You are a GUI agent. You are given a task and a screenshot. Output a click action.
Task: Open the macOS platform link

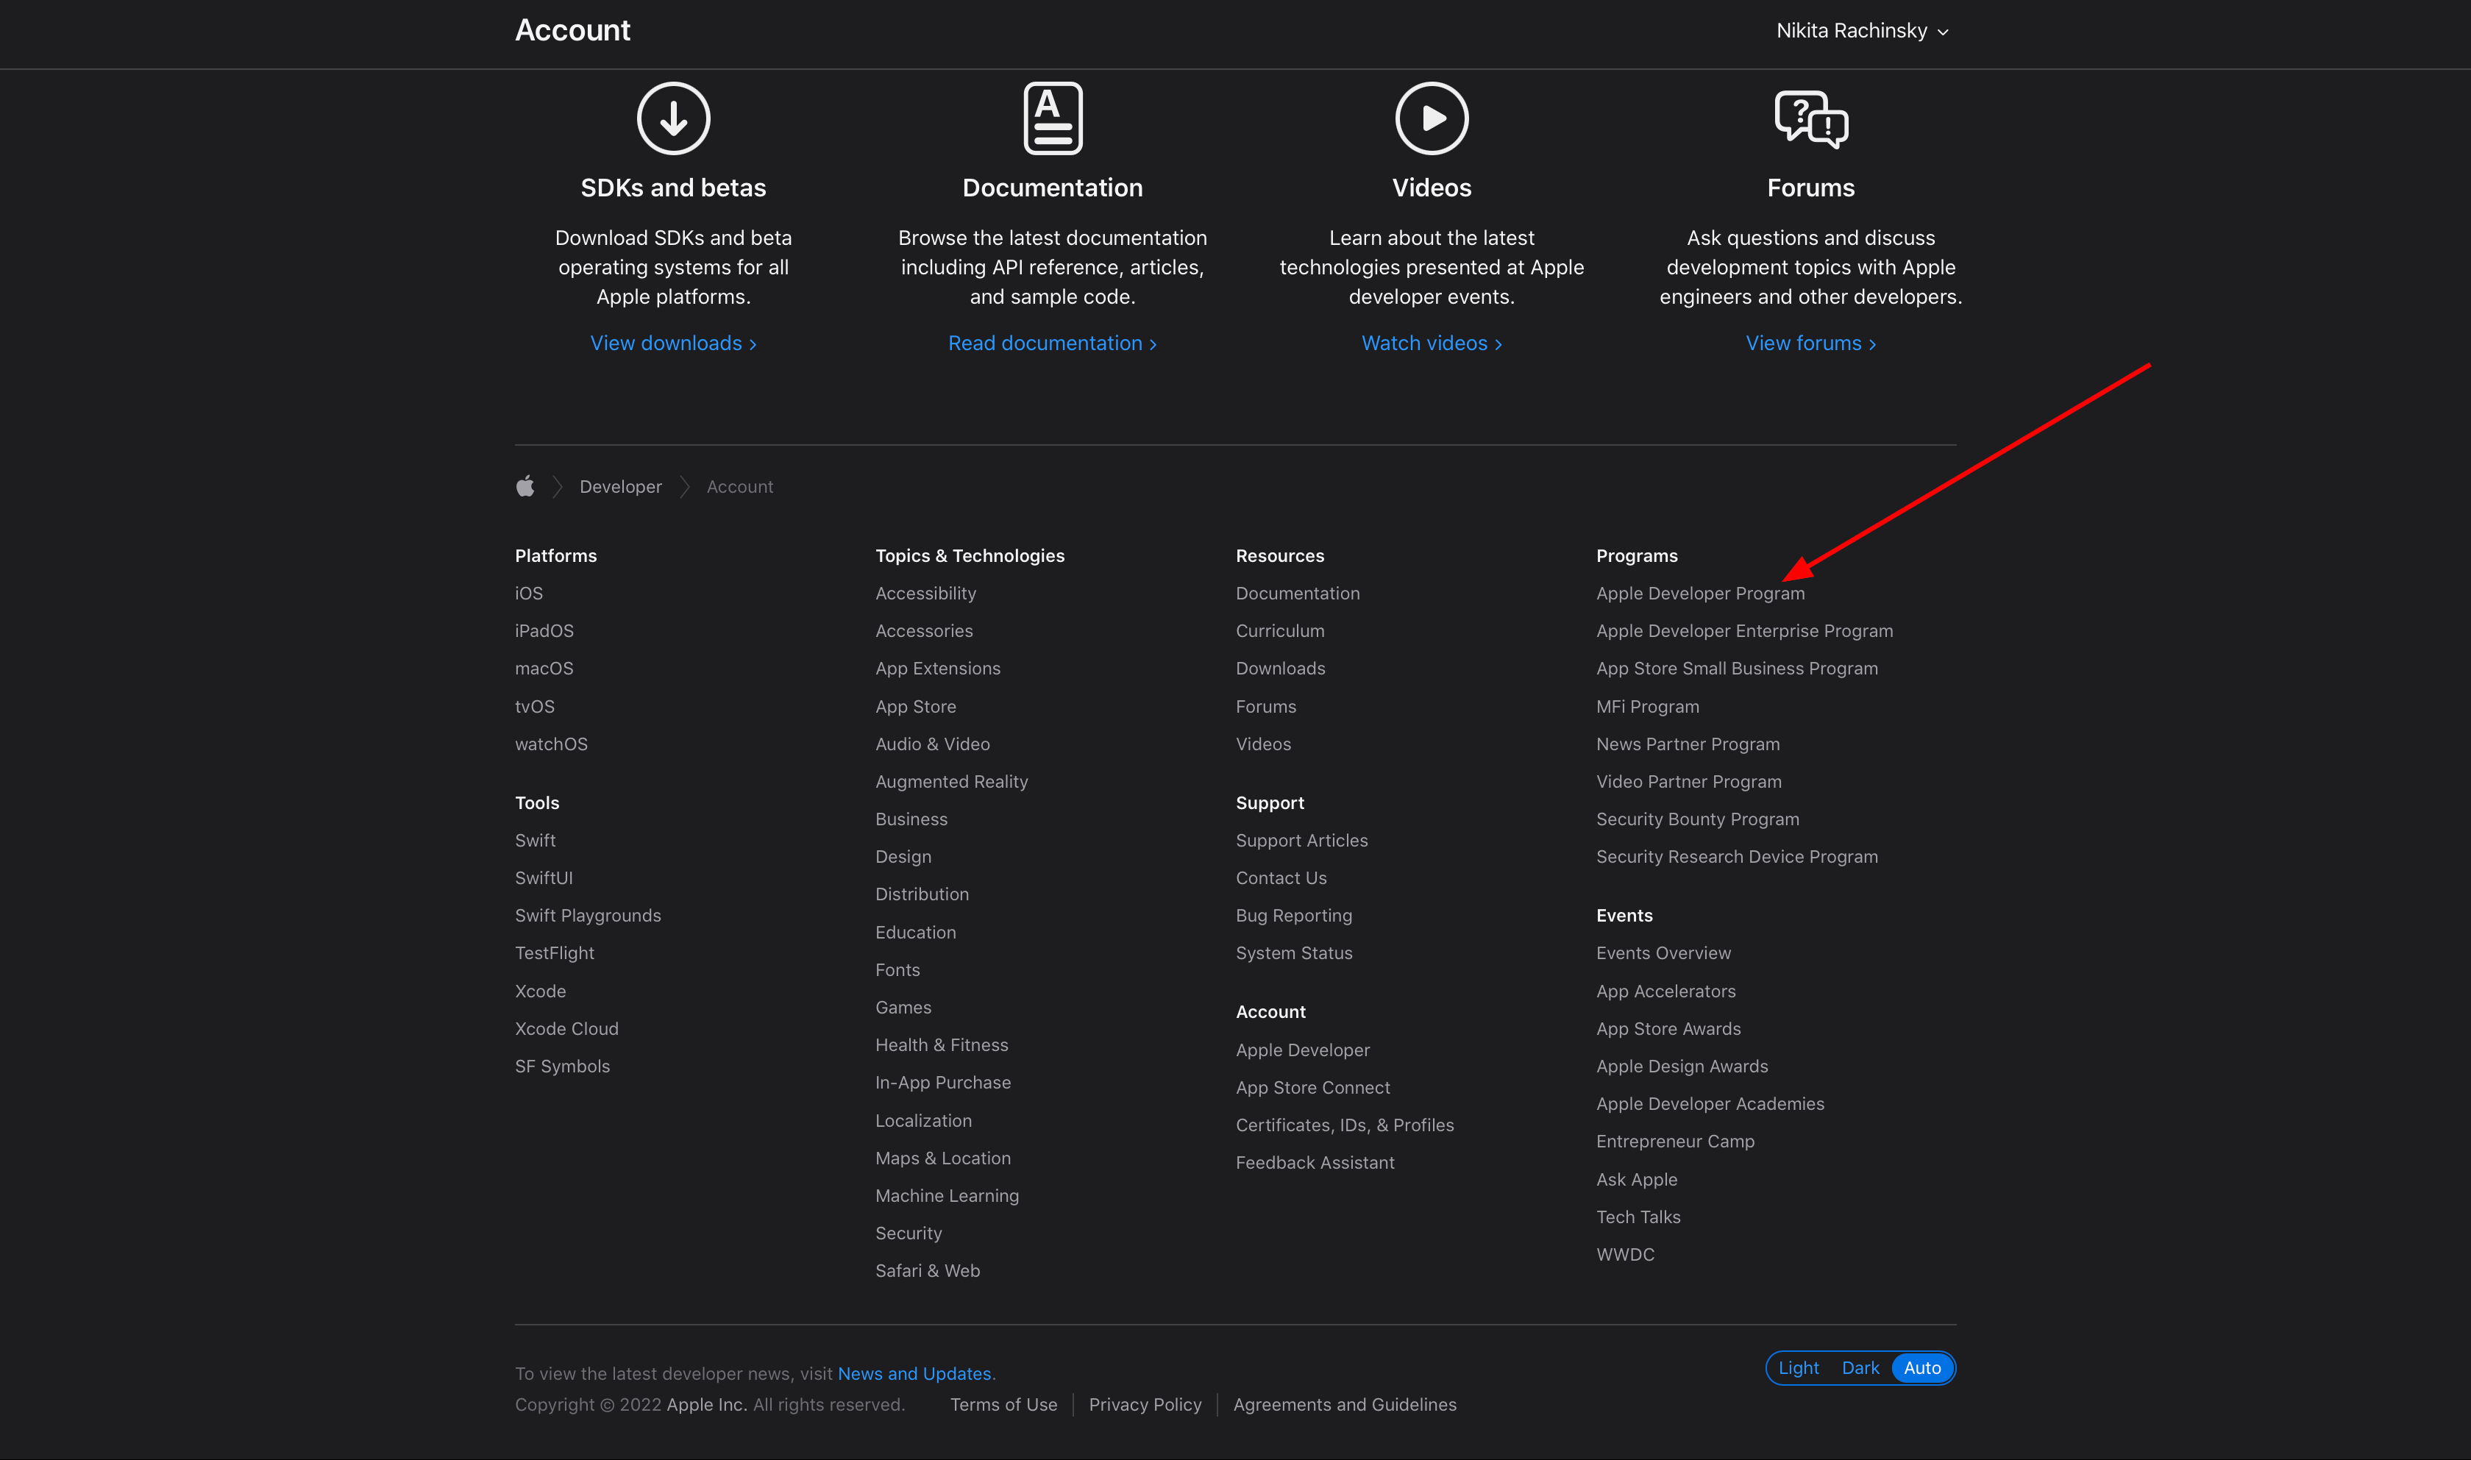544,668
